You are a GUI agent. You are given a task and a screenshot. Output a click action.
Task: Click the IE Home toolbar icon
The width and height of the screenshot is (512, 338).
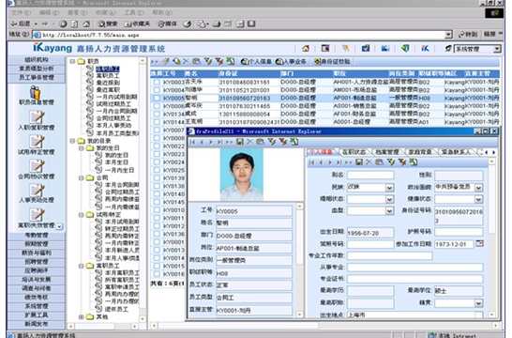[x=86, y=23]
